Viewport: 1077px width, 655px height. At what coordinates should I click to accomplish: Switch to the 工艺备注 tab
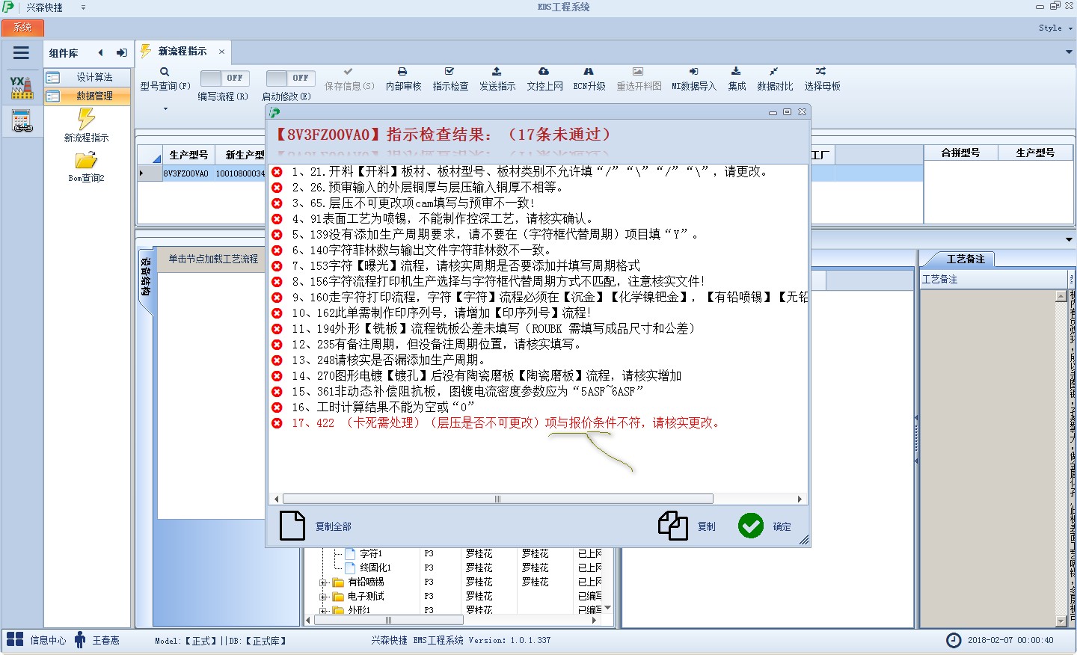965,259
